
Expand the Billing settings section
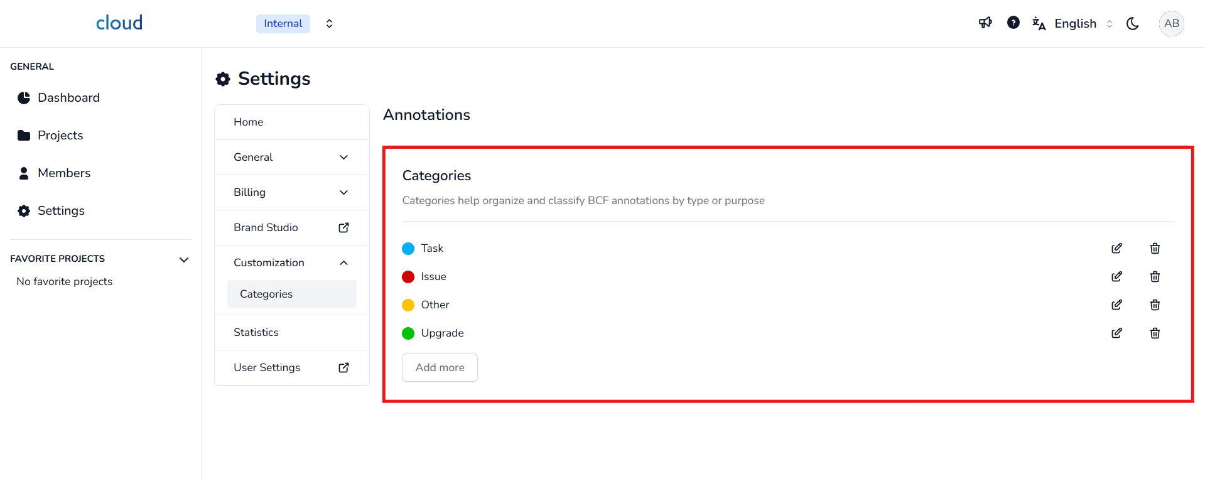coord(343,193)
